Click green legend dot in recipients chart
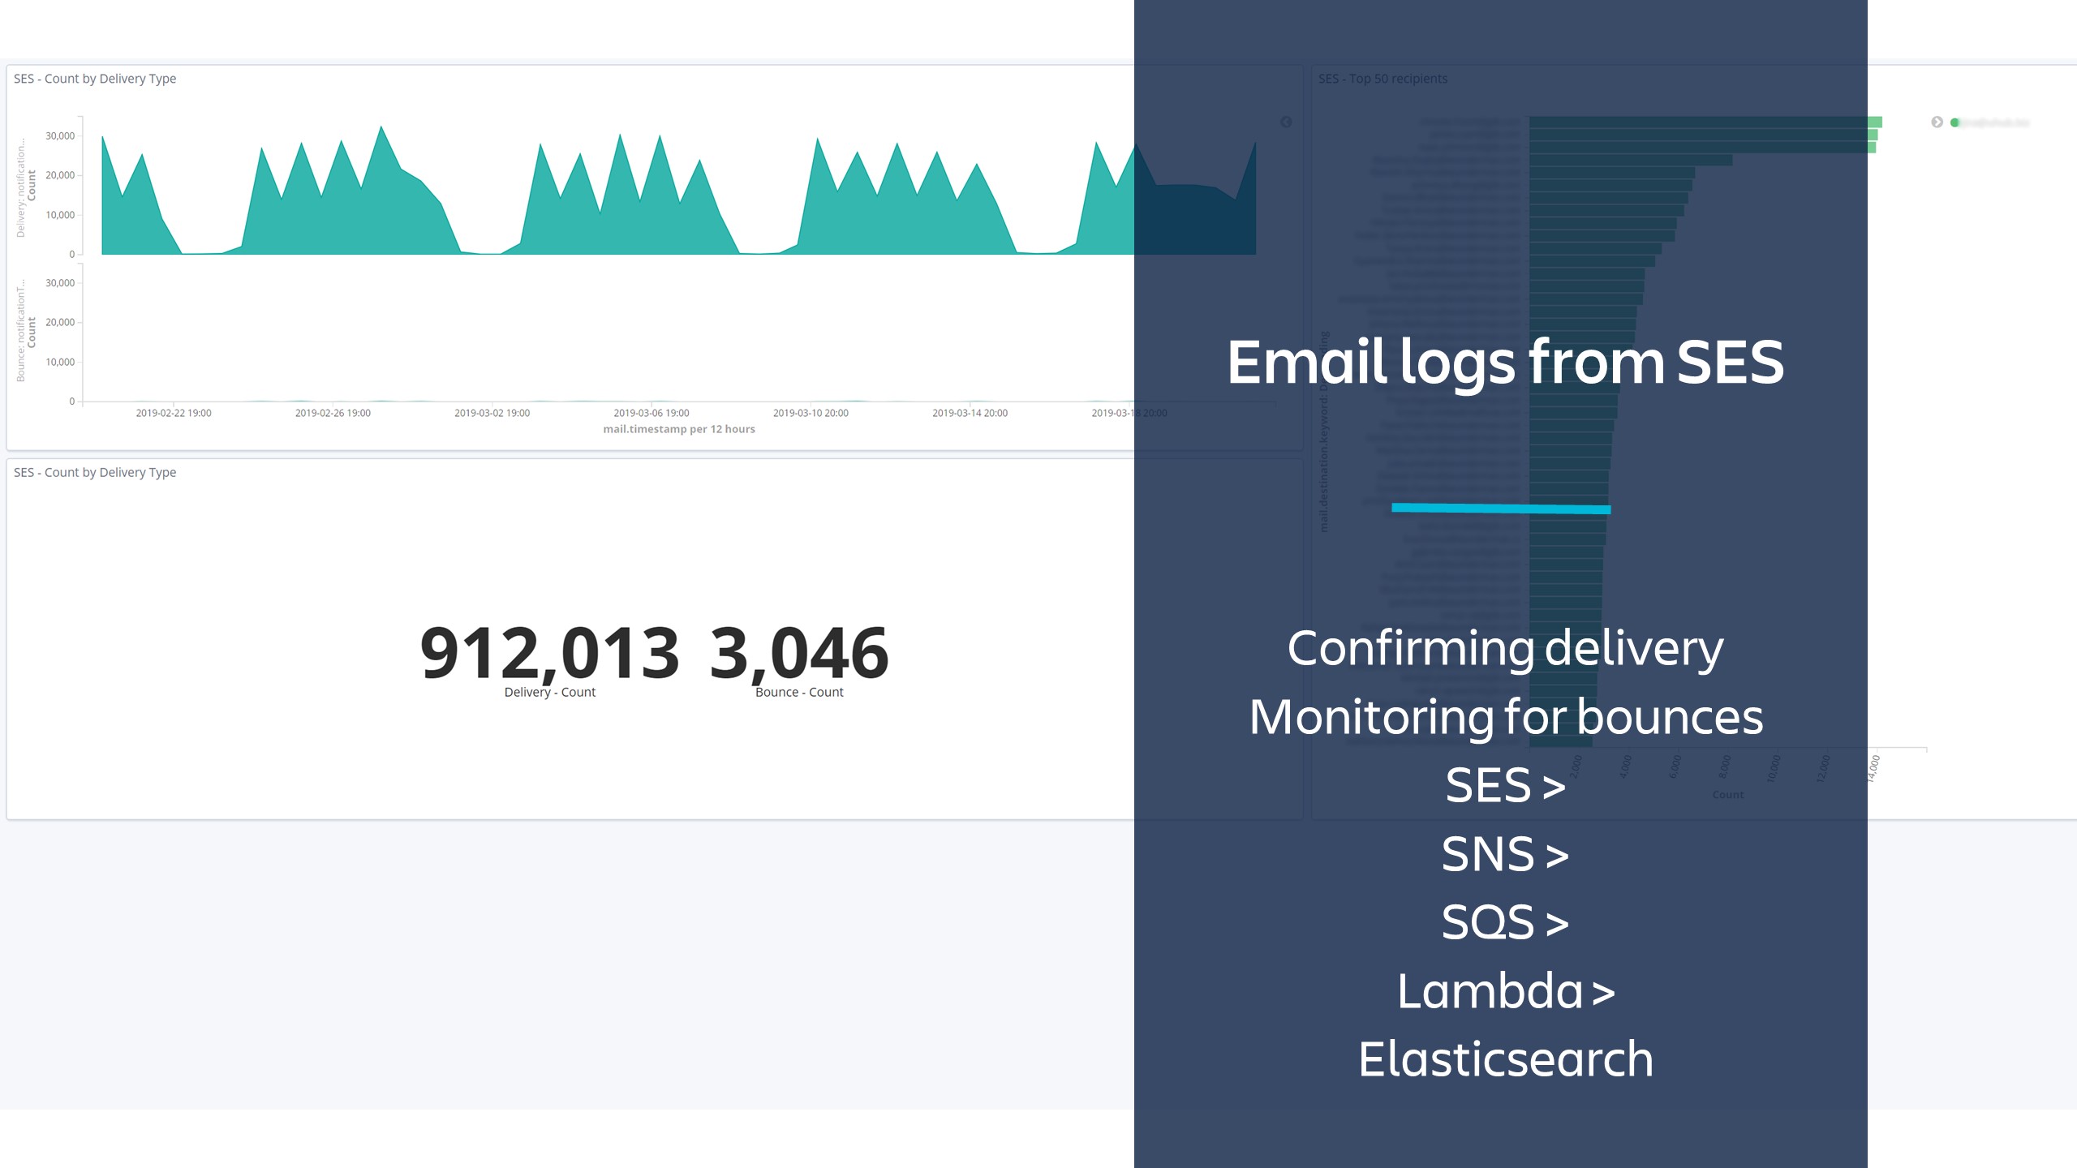 point(1955,122)
